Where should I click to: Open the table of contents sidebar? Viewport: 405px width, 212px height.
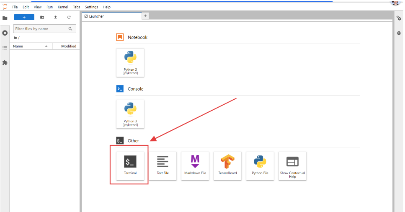point(5,48)
